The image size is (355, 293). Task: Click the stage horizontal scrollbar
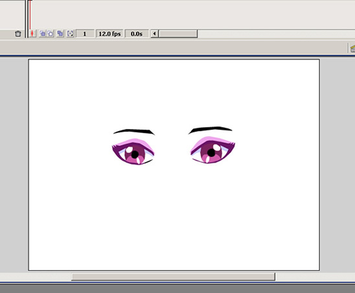[173, 277]
